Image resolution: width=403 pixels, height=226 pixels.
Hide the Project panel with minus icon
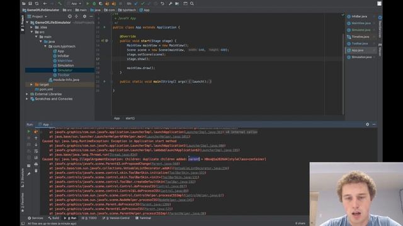pyautogui.click(x=91, y=16)
